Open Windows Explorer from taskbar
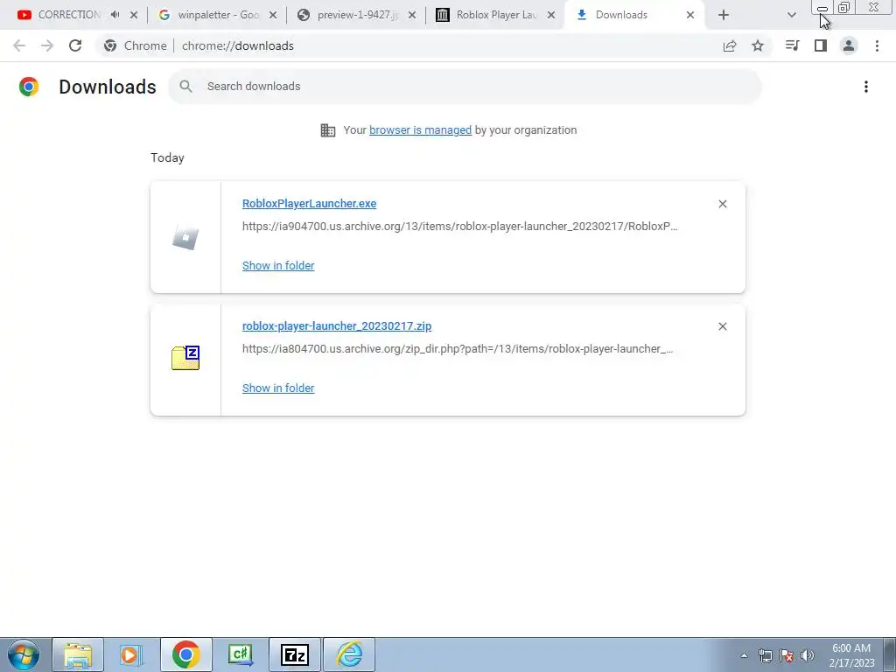This screenshot has height=672, width=896. pyautogui.click(x=78, y=654)
